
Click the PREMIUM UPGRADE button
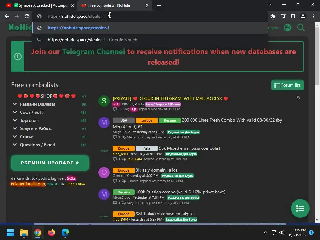coord(50,163)
